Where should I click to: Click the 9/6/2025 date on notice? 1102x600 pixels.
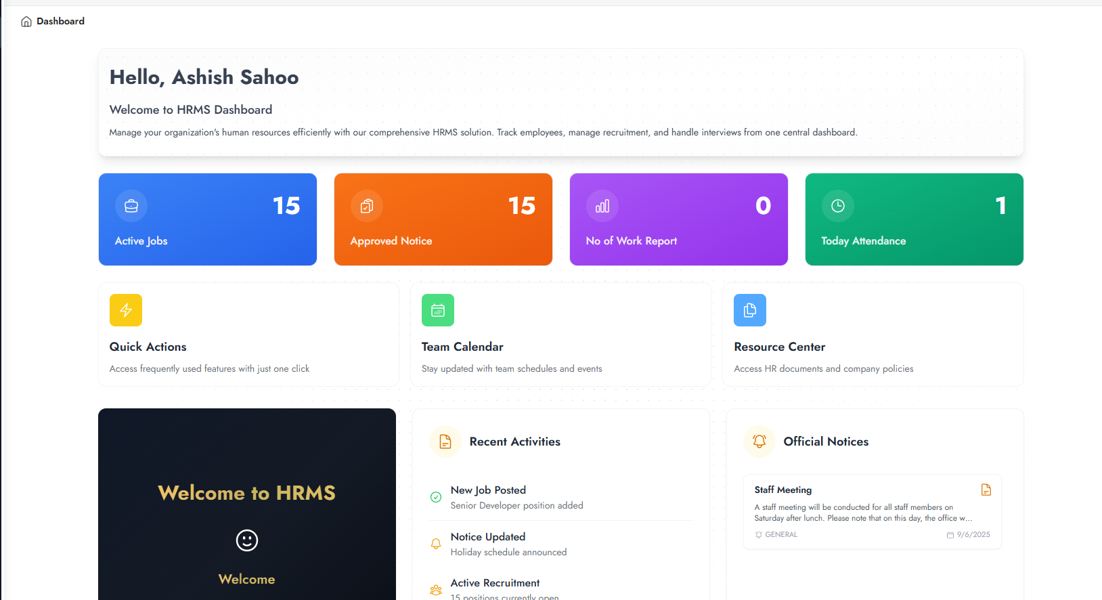[973, 535]
